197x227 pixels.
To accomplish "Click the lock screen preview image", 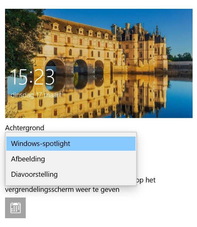I will click(98, 63).
